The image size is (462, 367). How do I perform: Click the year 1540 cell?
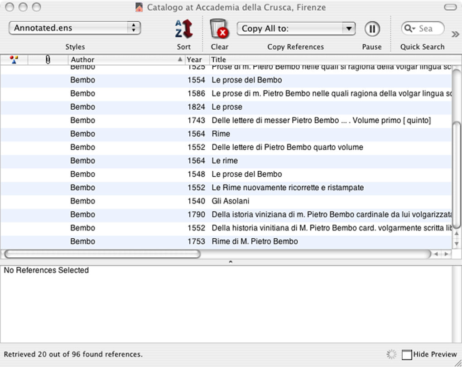196,201
